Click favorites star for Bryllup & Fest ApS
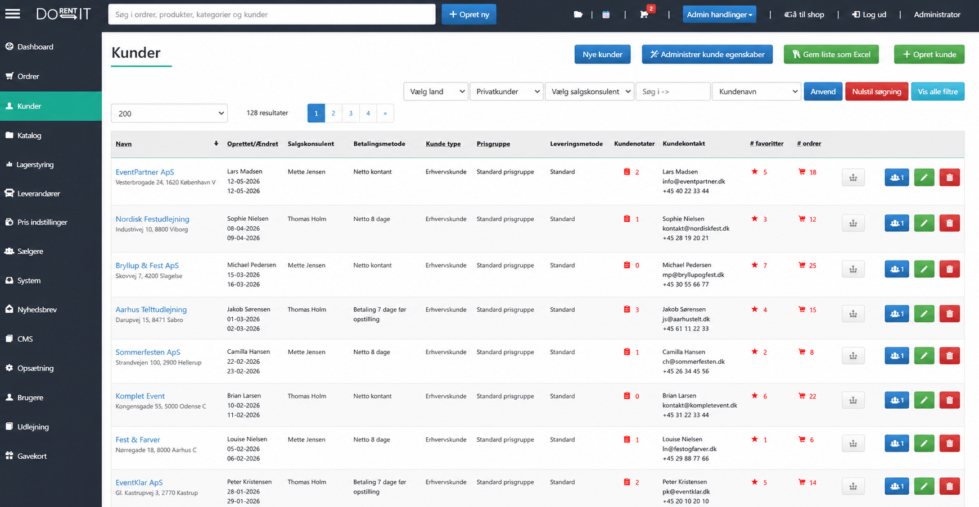 (755, 265)
